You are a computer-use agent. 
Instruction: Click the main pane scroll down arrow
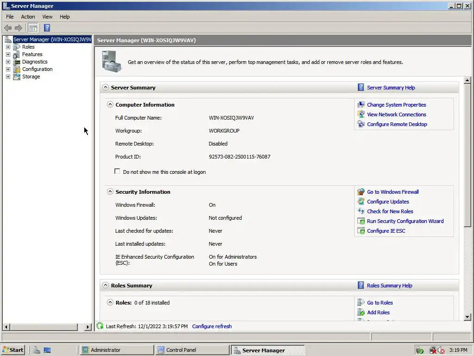point(468,317)
